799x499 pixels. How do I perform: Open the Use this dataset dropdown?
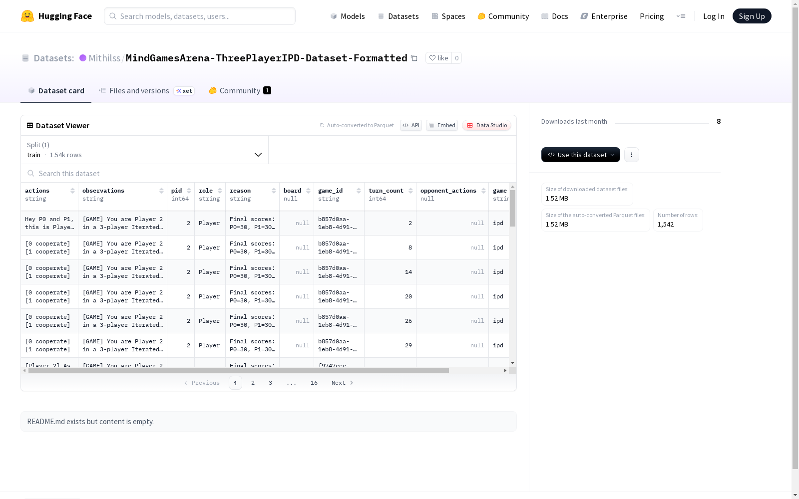click(581, 155)
